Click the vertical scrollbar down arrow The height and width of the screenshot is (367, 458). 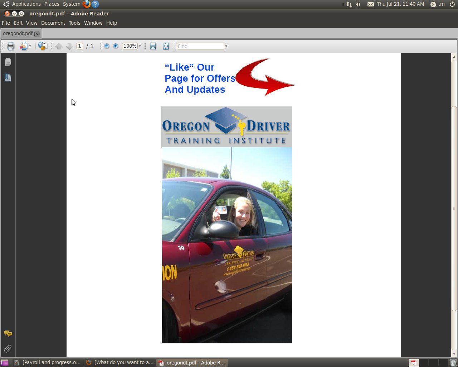454,354
